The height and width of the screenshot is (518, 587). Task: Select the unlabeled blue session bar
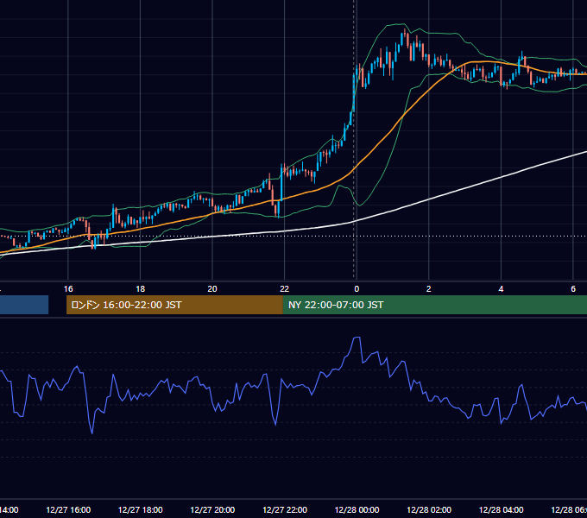click(x=24, y=305)
